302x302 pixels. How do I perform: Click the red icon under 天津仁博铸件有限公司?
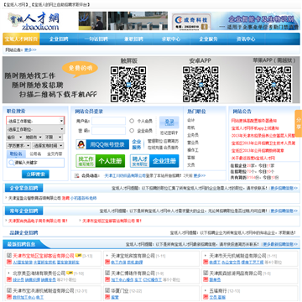click(x=107, y=279)
